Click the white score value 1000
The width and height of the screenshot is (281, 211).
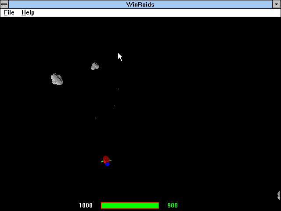pos(86,205)
